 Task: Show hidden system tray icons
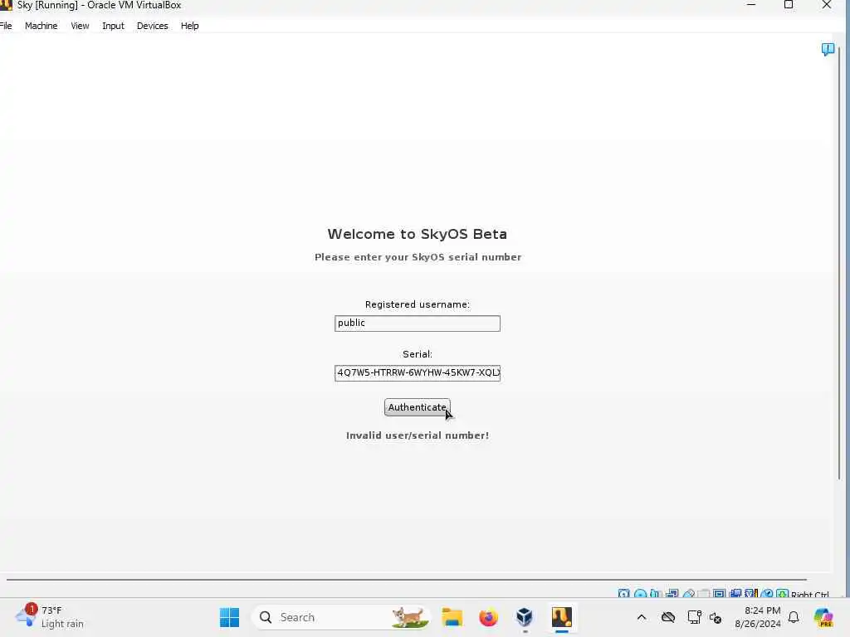coord(642,617)
